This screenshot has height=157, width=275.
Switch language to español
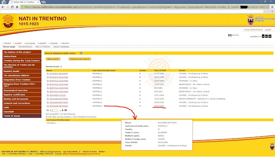pos(43,43)
